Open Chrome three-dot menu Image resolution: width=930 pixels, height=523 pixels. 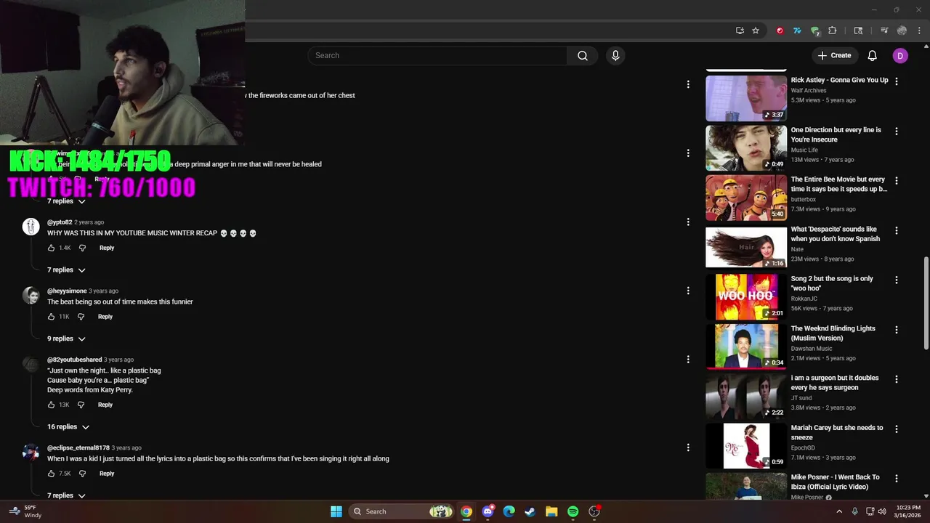click(918, 31)
